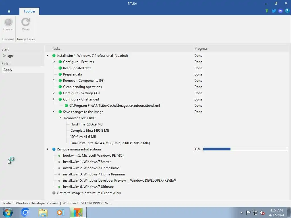
Task: Click gray dot beside Windows 7 Starter
Action: pos(59,162)
